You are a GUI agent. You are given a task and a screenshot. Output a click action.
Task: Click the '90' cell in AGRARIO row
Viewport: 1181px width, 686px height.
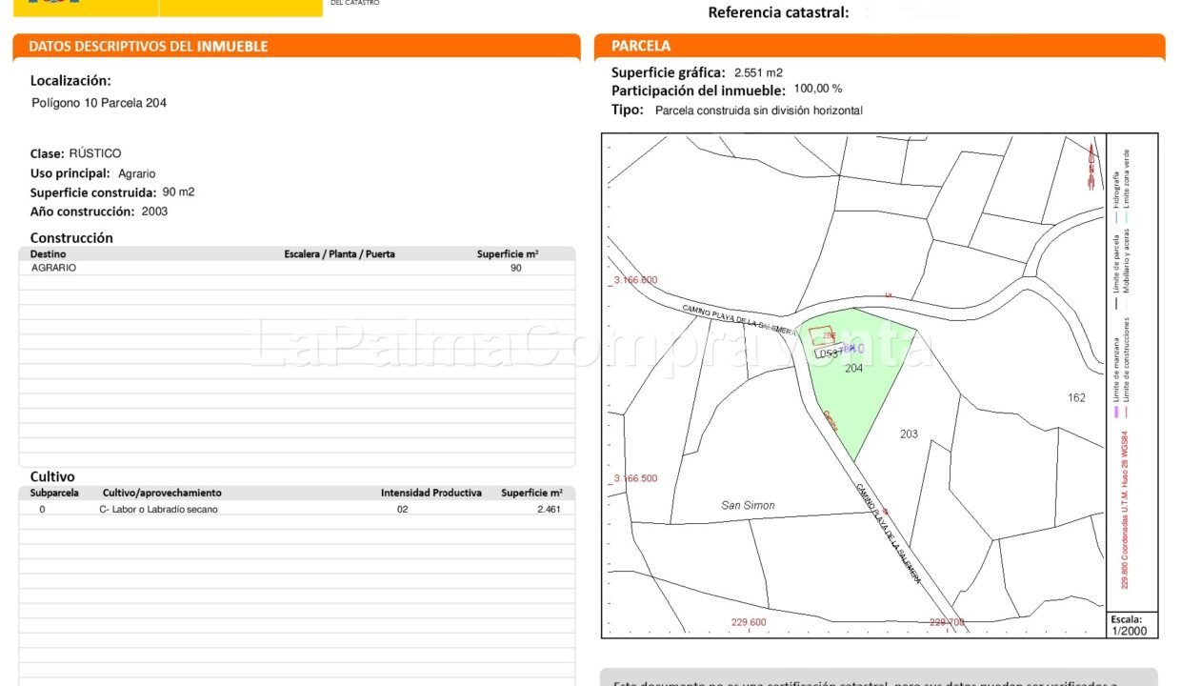(x=516, y=269)
